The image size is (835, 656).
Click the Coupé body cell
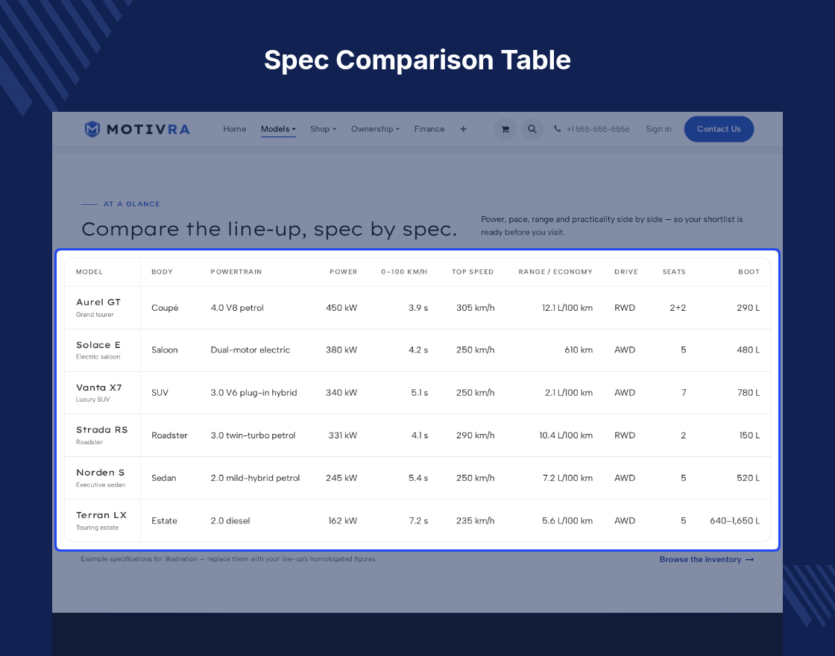coord(165,308)
